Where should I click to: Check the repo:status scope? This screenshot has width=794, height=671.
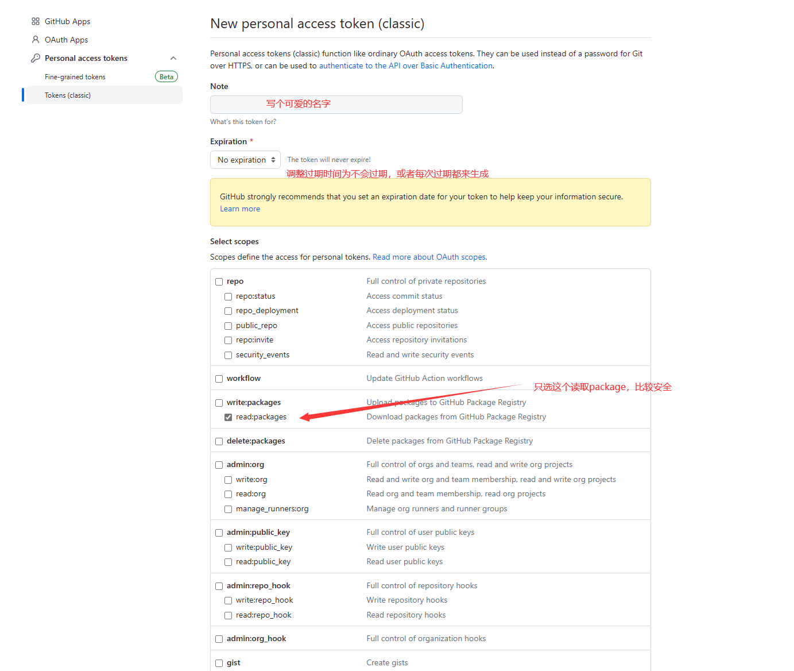click(228, 296)
